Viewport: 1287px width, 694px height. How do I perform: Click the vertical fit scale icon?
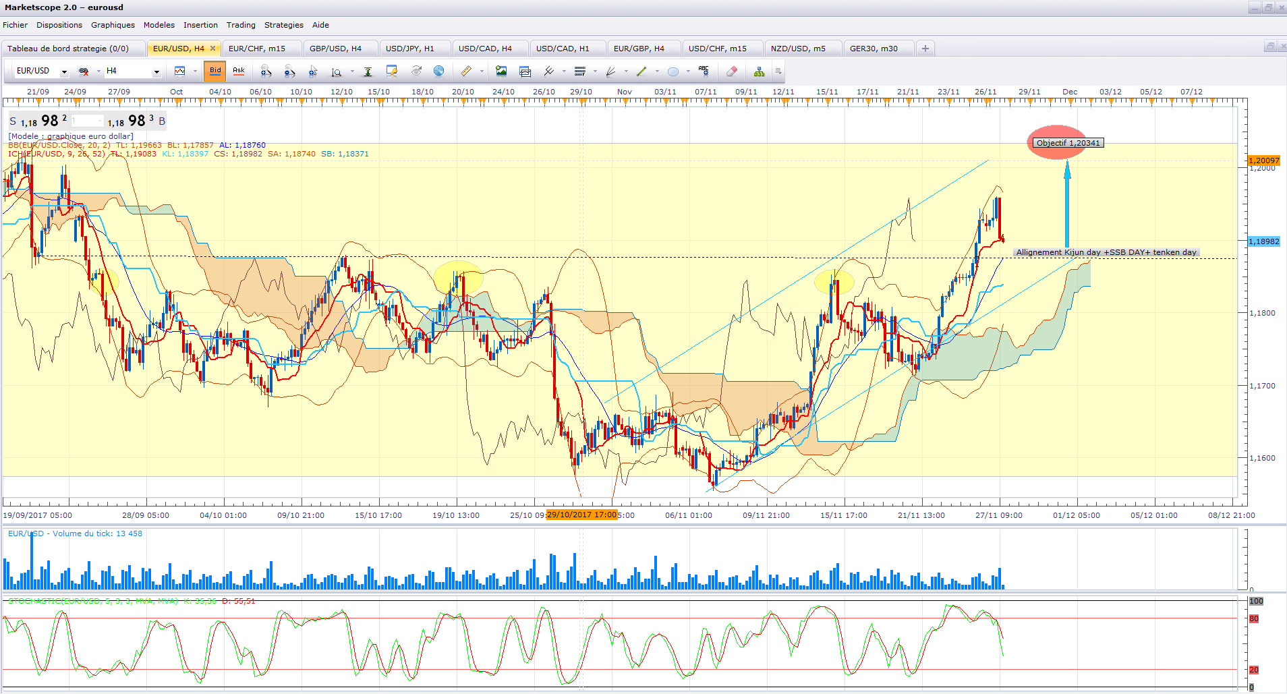coord(368,71)
